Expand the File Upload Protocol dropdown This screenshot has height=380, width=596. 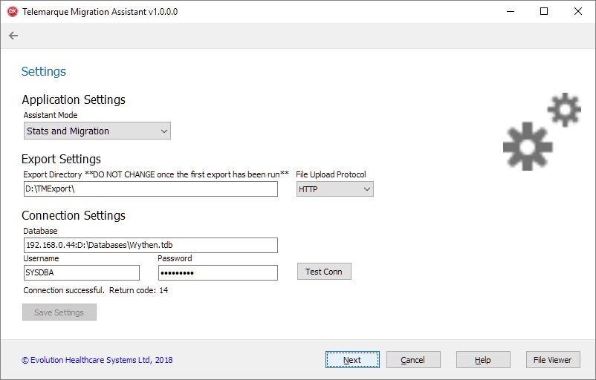(x=334, y=189)
